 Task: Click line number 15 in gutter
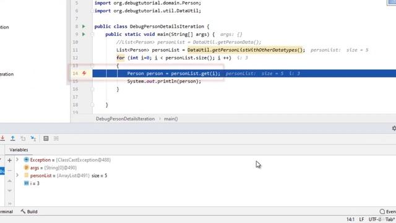[x=75, y=81]
